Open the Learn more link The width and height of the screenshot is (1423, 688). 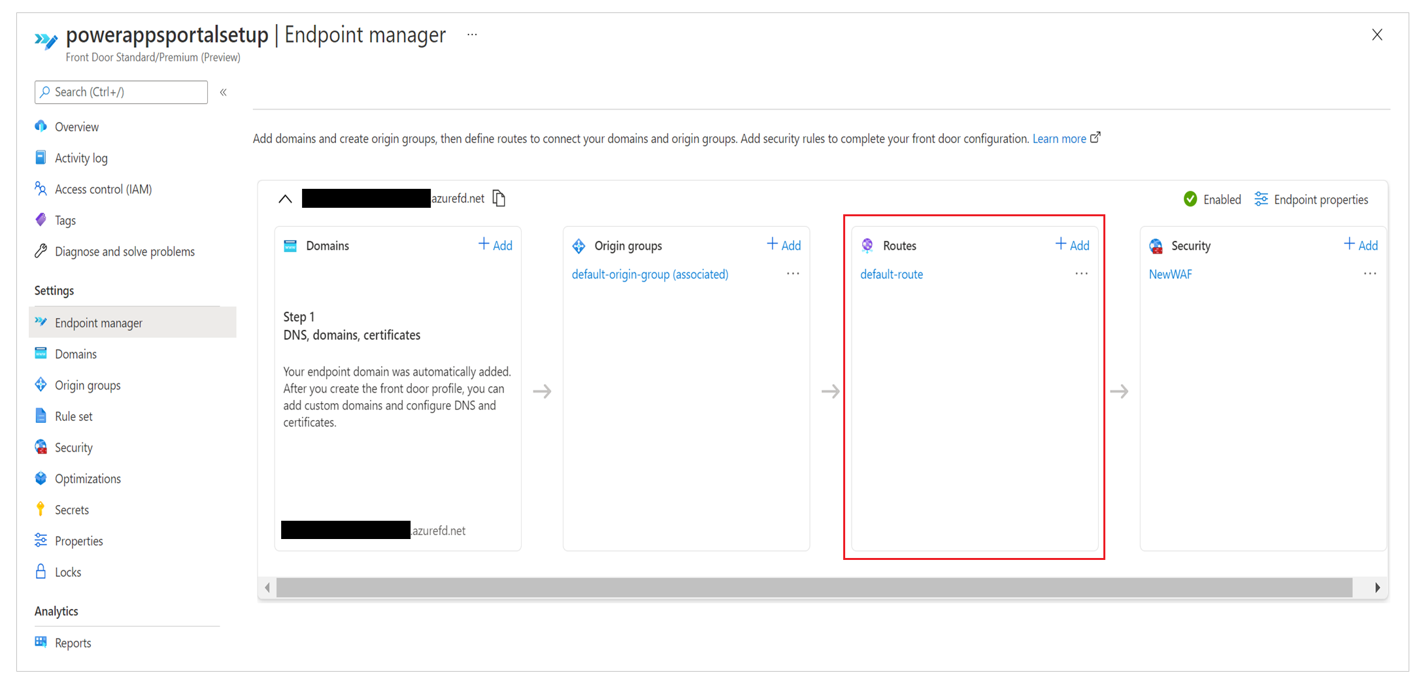point(1059,138)
